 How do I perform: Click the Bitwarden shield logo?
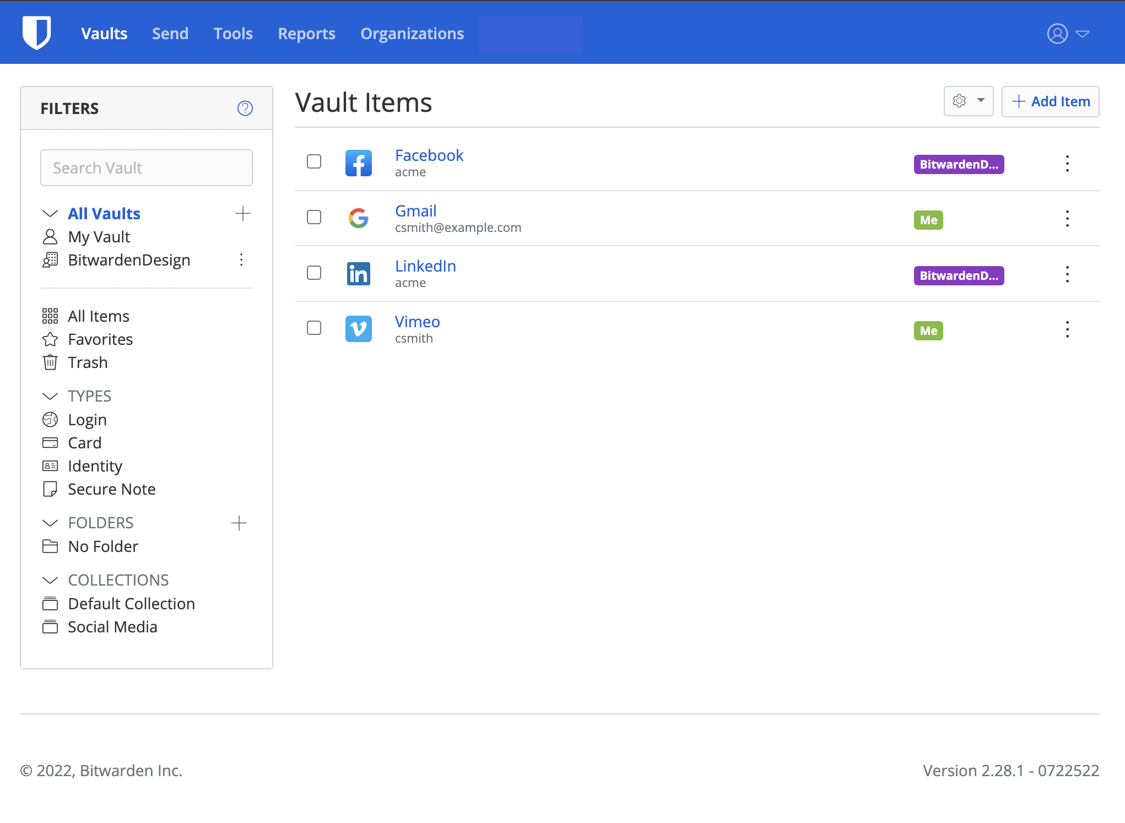click(36, 32)
